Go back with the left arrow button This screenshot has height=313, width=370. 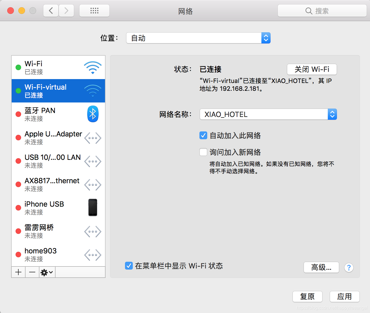click(51, 11)
